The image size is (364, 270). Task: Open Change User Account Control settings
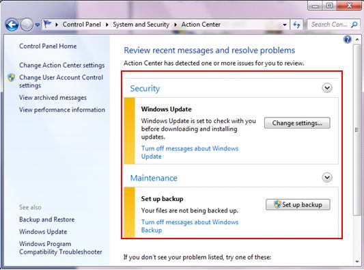click(61, 81)
